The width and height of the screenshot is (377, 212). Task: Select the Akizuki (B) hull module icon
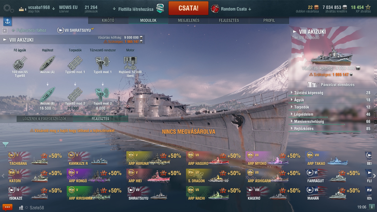(47, 94)
